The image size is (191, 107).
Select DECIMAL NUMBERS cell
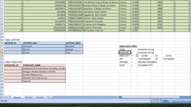coord(147,62)
